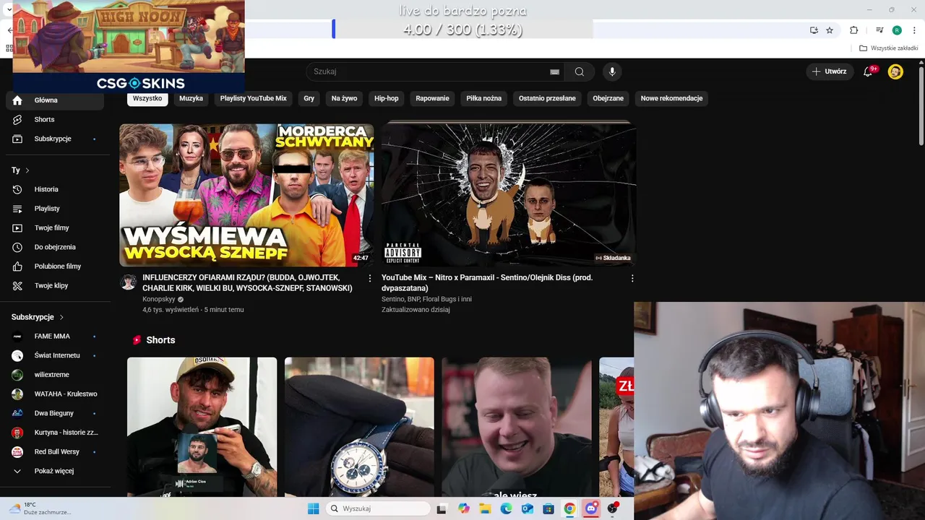Open the weather widget showing 18°C
Image resolution: width=925 pixels, height=520 pixels.
(x=40, y=508)
